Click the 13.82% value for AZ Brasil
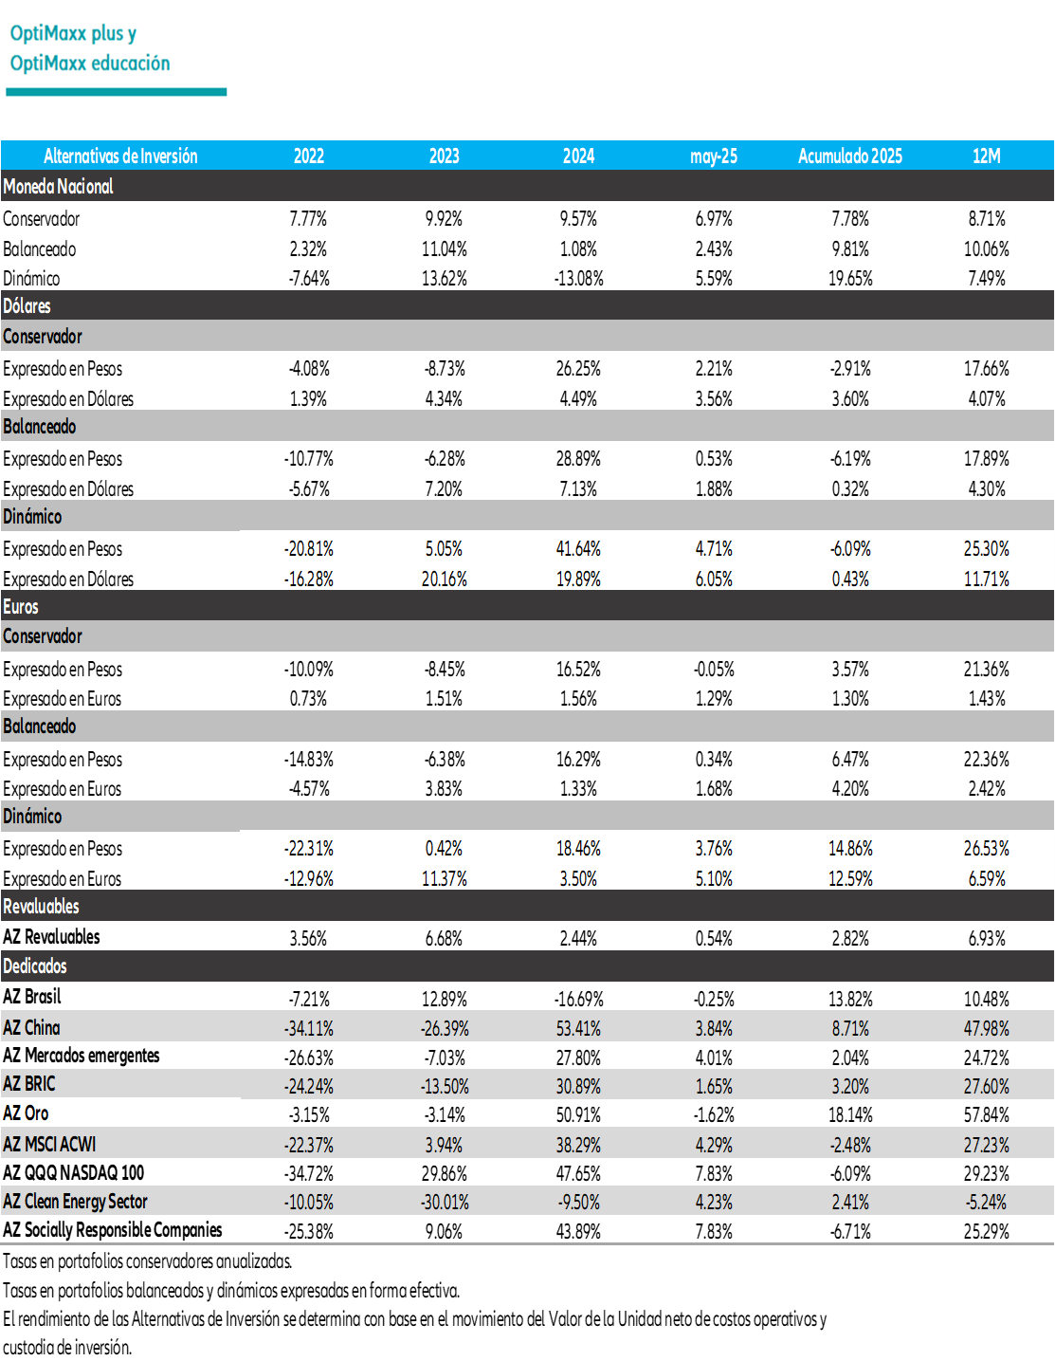Image resolution: width=1055 pixels, height=1361 pixels. [x=850, y=1000]
